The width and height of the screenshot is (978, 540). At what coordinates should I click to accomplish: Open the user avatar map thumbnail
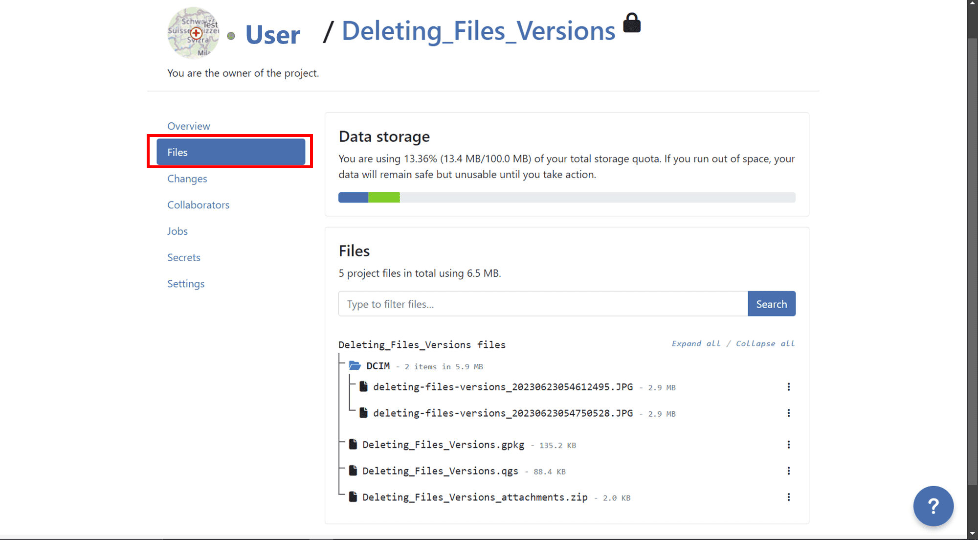[193, 33]
